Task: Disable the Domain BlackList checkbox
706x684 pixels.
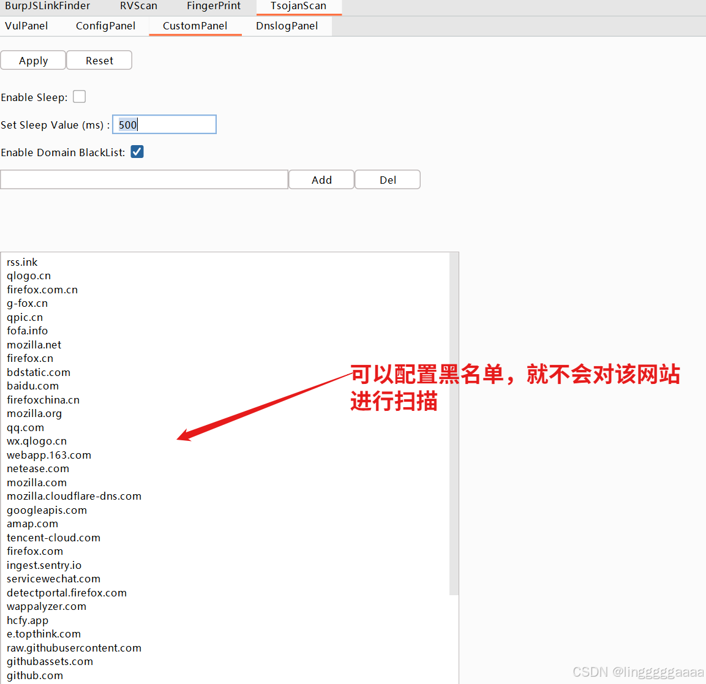Action: pyautogui.click(x=137, y=151)
